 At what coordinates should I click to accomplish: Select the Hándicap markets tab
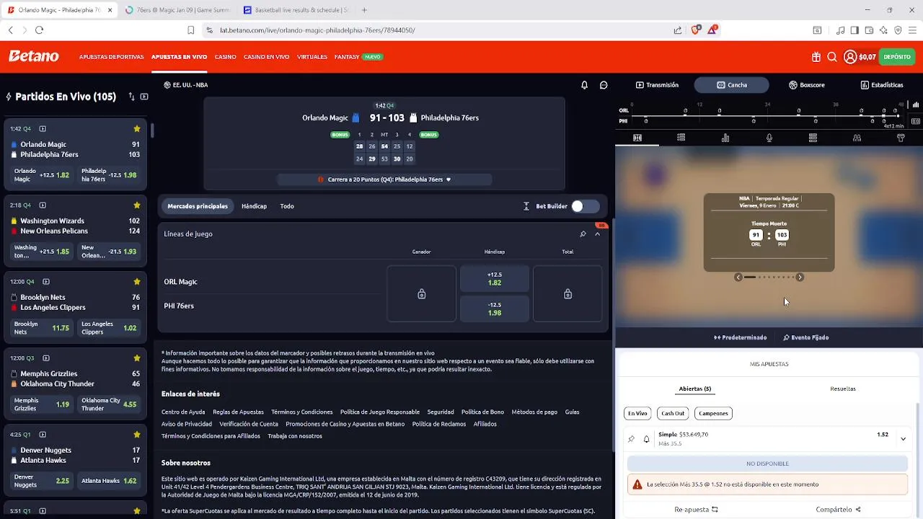coord(254,206)
